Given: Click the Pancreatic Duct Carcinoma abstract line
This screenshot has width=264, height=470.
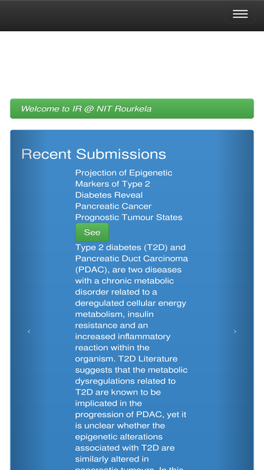Looking at the screenshot, I should coord(132,259).
